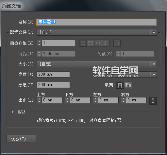Increase the 右方 right bleed stepper
The image size is (167, 155).
pyautogui.click(x=124, y=99)
